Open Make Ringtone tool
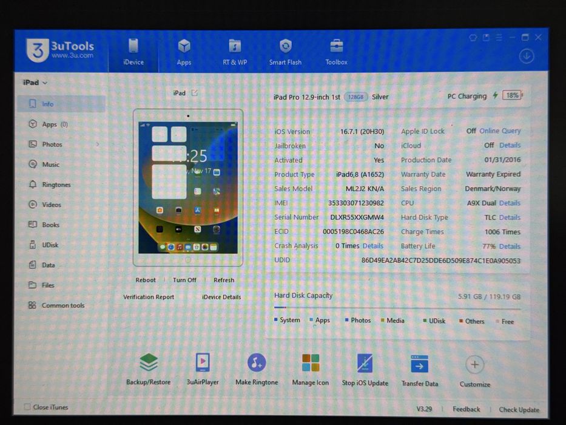Screen dimensions: 566x425 [x=257, y=369]
